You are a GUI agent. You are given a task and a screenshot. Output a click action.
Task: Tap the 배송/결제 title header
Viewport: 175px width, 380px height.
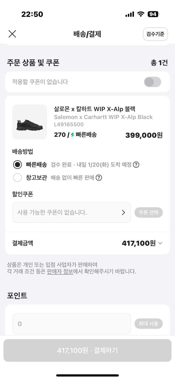pos(87,34)
